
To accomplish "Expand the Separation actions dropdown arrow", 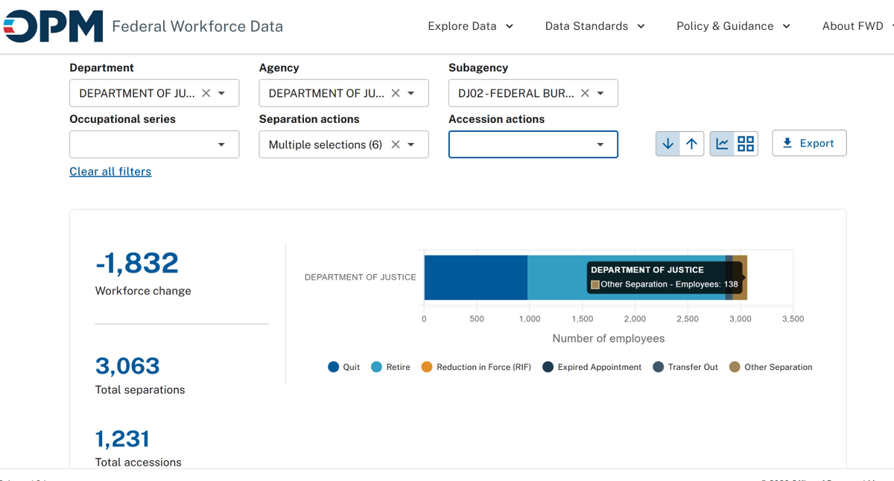I will point(411,144).
